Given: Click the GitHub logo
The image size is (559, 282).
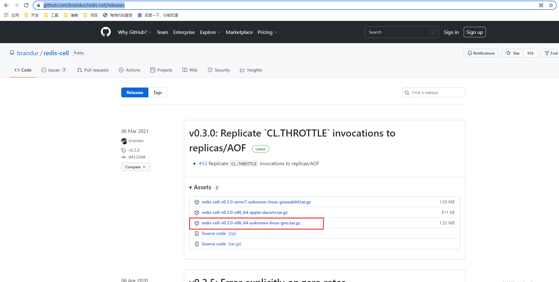Looking at the screenshot, I should 106,32.
